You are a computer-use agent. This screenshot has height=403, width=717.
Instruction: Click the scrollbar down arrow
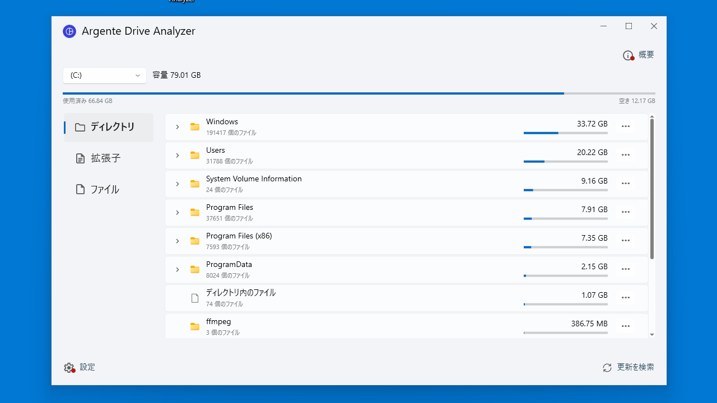[652, 335]
